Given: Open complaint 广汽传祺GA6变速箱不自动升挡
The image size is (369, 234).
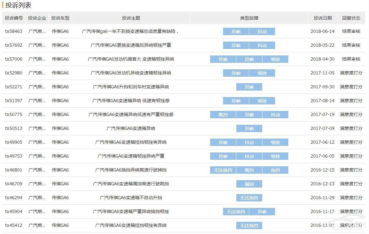Looking at the screenshot, I should [131, 198].
